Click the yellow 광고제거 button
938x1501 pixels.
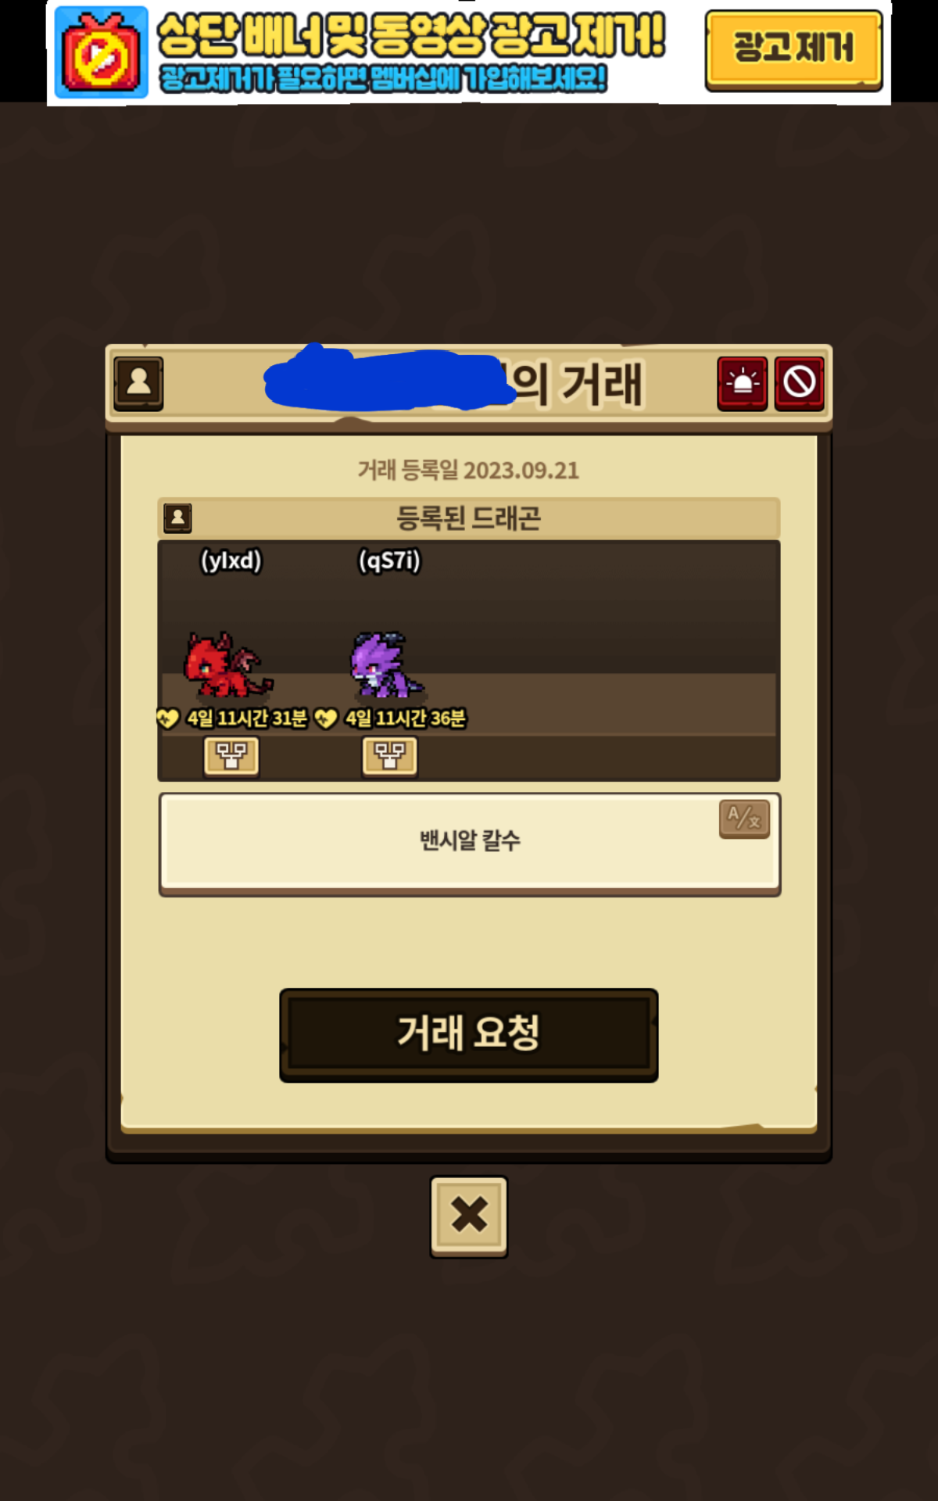click(793, 49)
